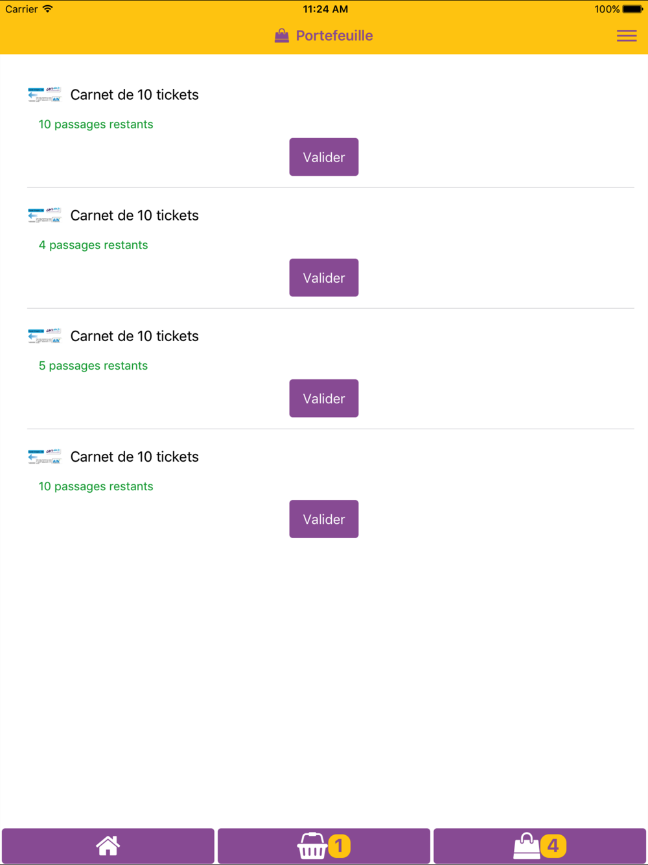Click the battery status indicator
This screenshot has width=648, height=865.
(x=632, y=9)
